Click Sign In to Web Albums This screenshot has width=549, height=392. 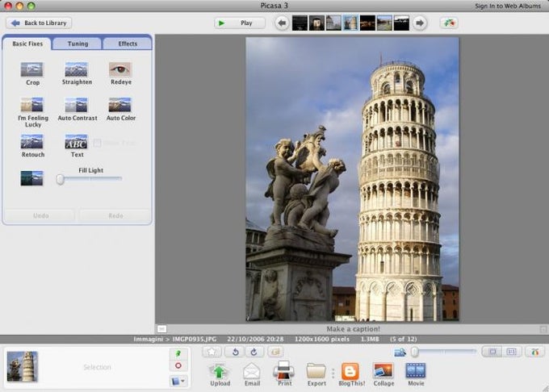508,6
